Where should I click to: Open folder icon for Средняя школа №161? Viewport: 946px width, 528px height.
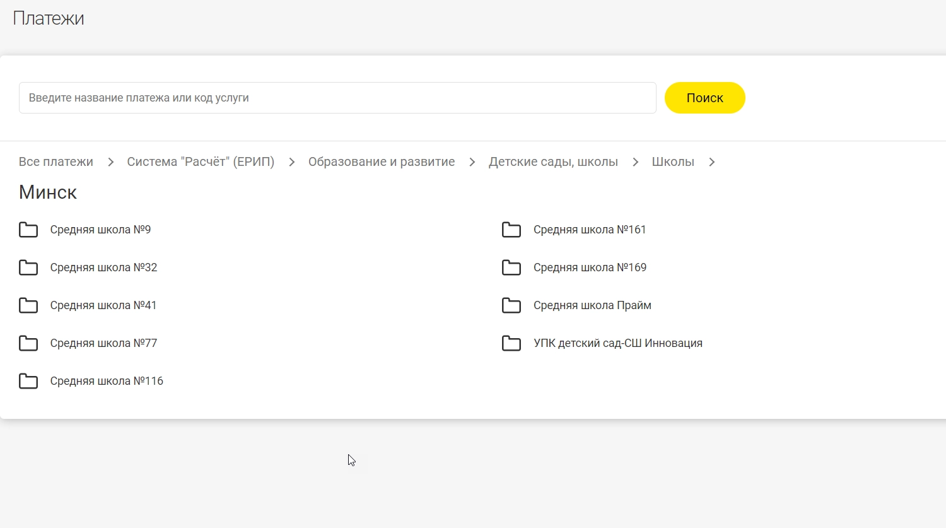(511, 230)
